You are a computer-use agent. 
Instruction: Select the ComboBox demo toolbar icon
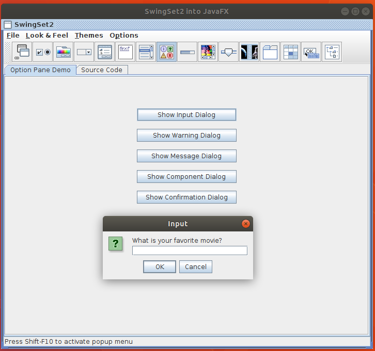tap(84, 52)
